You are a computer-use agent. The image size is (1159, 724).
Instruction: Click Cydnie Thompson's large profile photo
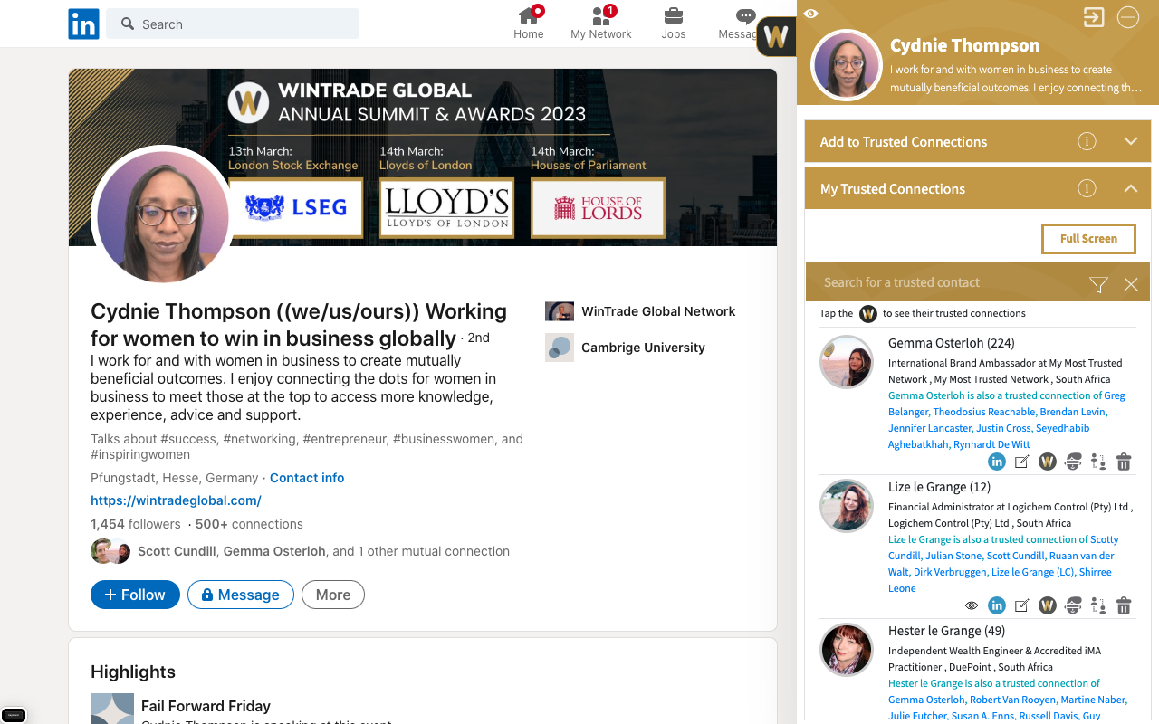163,217
